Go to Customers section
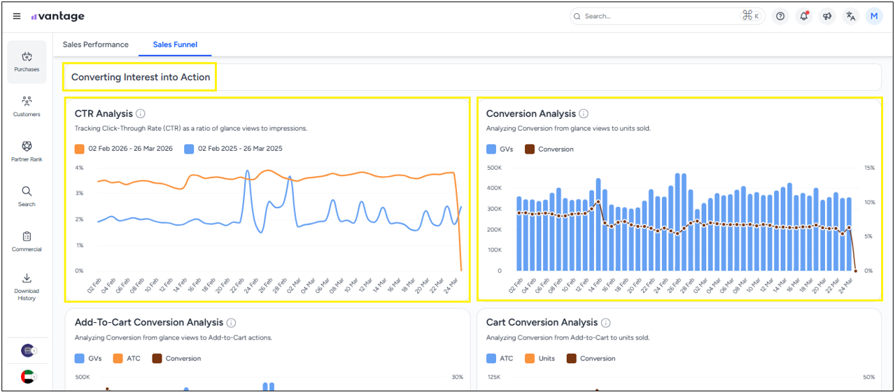 point(27,106)
